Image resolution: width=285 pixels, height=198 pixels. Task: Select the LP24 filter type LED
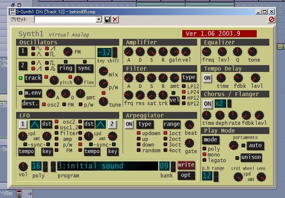click(x=184, y=92)
